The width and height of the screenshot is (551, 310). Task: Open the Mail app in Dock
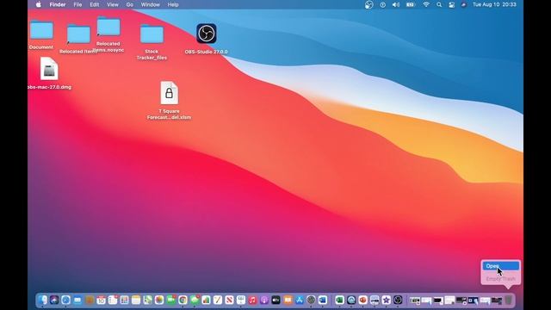point(77,300)
